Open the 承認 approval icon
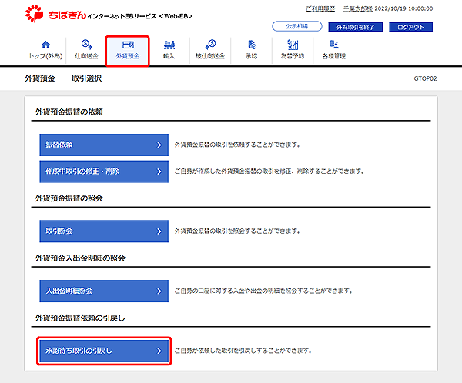Image resolution: width=462 pixels, height=383 pixels. (x=252, y=45)
